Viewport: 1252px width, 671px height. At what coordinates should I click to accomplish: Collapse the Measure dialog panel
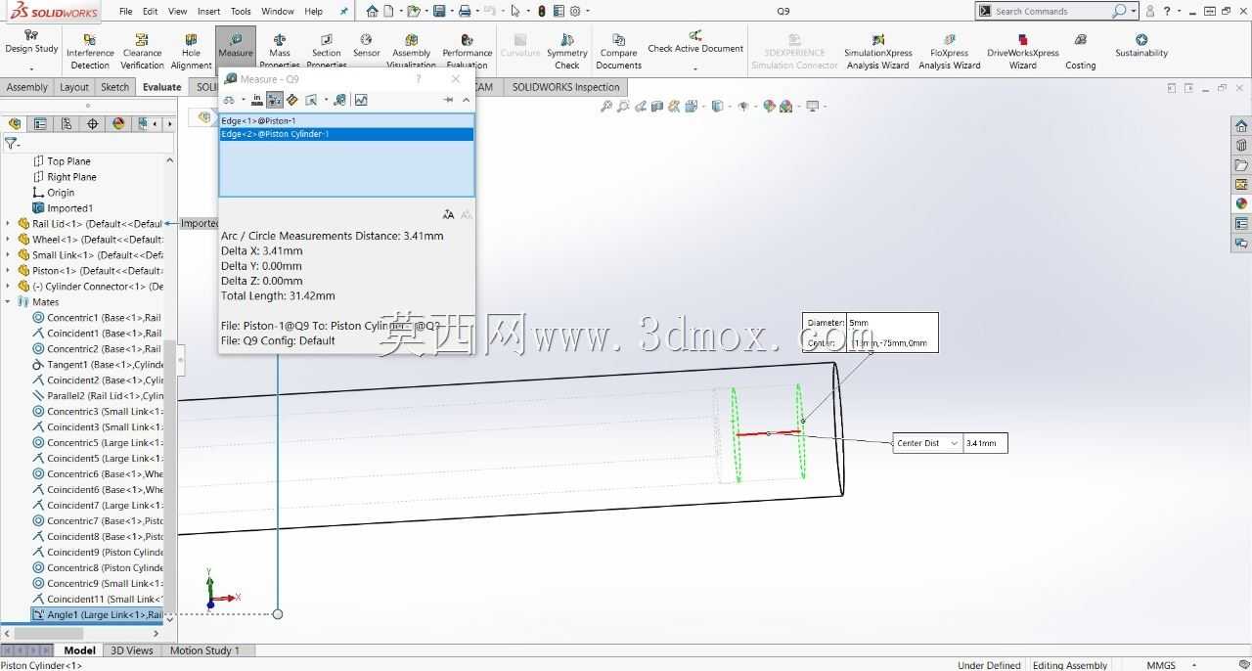click(x=466, y=100)
